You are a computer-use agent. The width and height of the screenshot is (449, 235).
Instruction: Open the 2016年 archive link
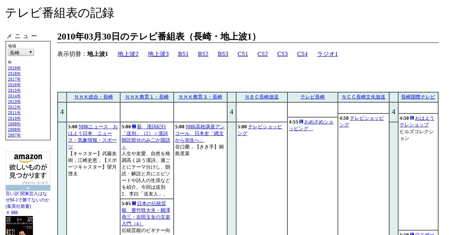[14, 85]
